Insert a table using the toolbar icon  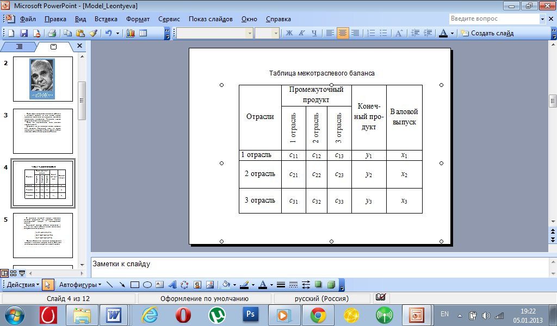click(143, 33)
